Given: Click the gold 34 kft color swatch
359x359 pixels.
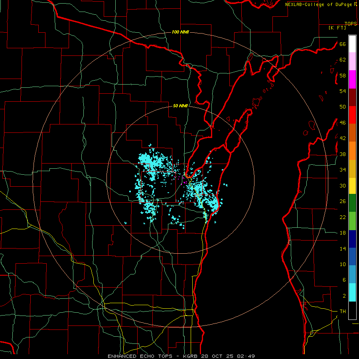Looking at the screenshot, I should pos(352,169).
